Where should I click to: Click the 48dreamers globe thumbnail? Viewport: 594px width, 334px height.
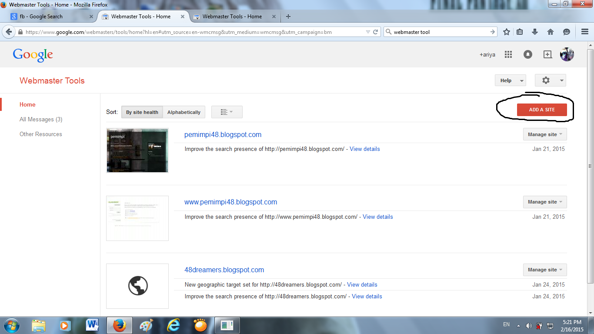pyautogui.click(x=137, y=286)
